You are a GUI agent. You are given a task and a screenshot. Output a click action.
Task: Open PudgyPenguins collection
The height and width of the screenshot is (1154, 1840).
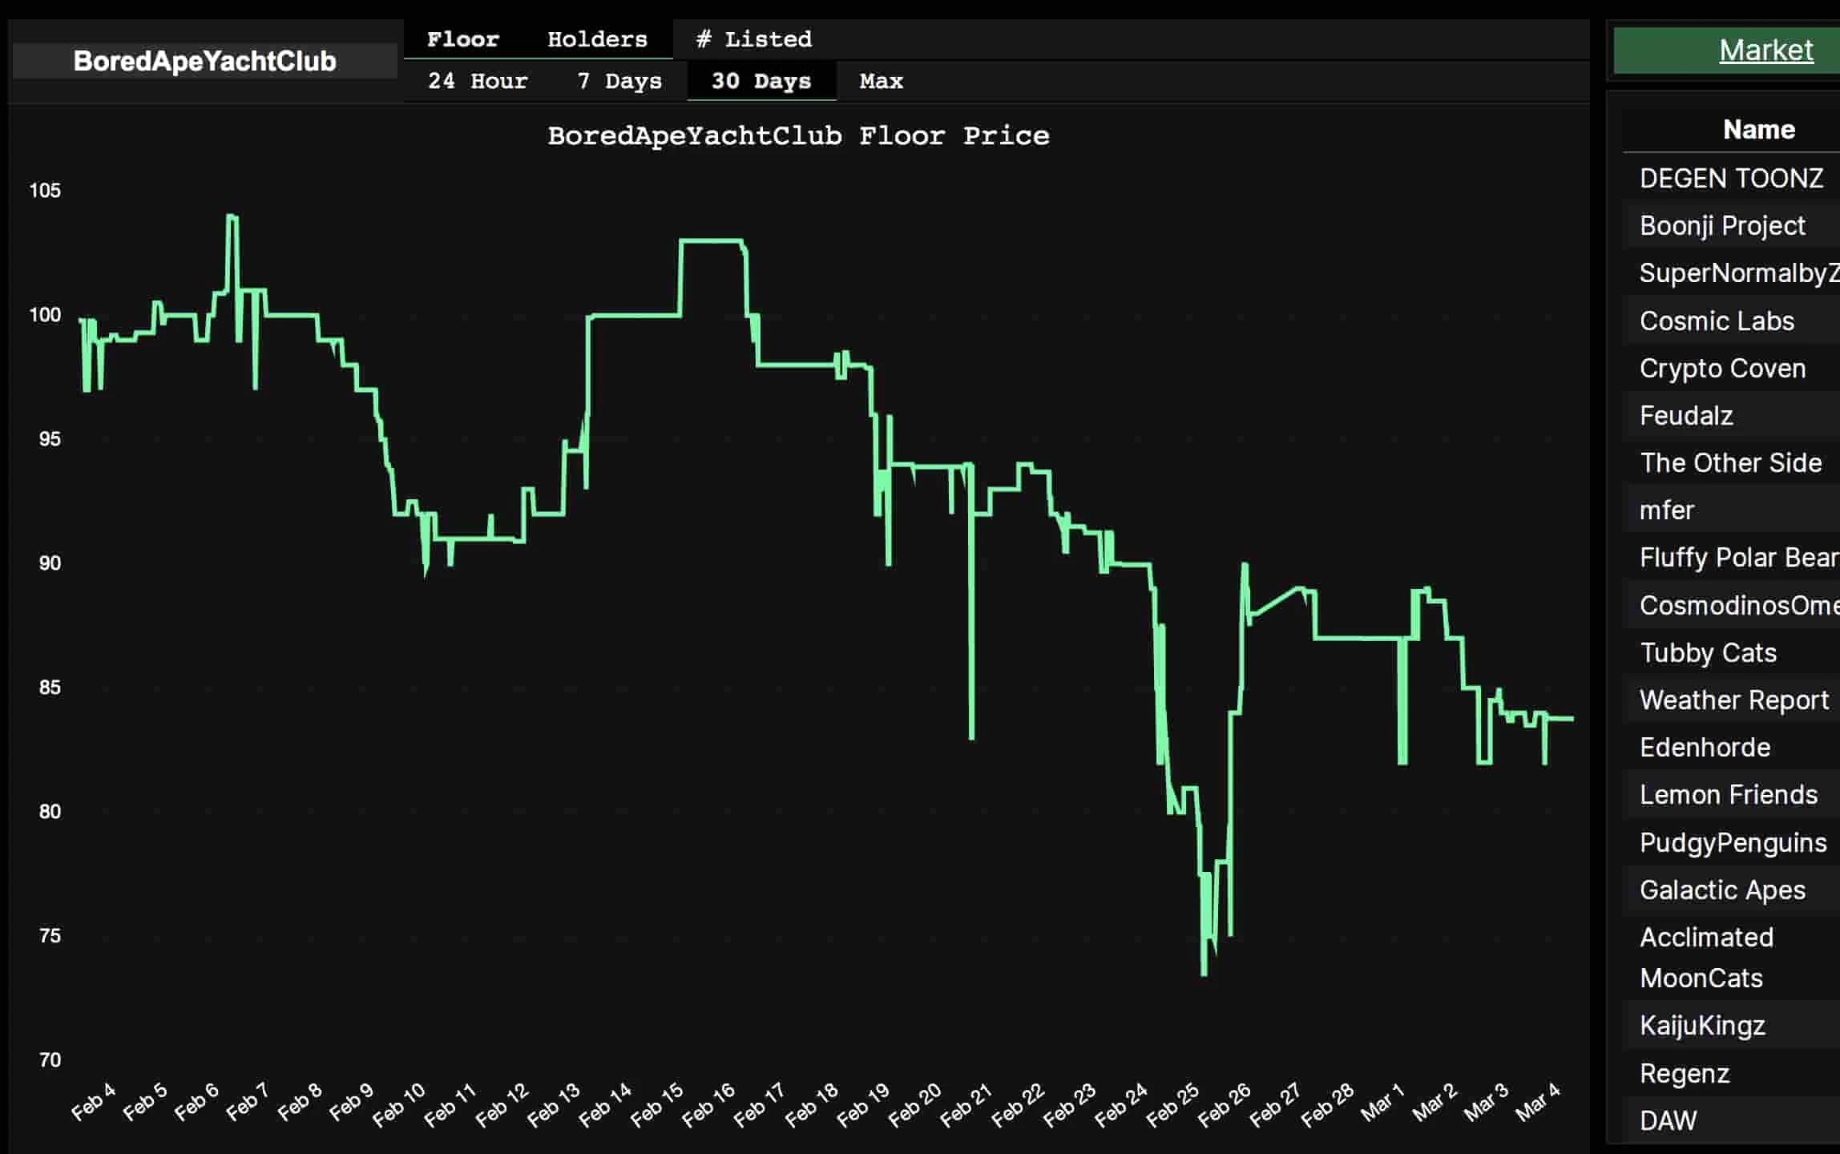coord(1733,842)
